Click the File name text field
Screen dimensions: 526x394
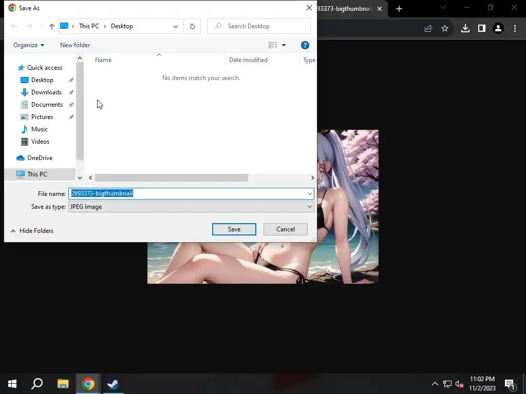tap(187, 193)
